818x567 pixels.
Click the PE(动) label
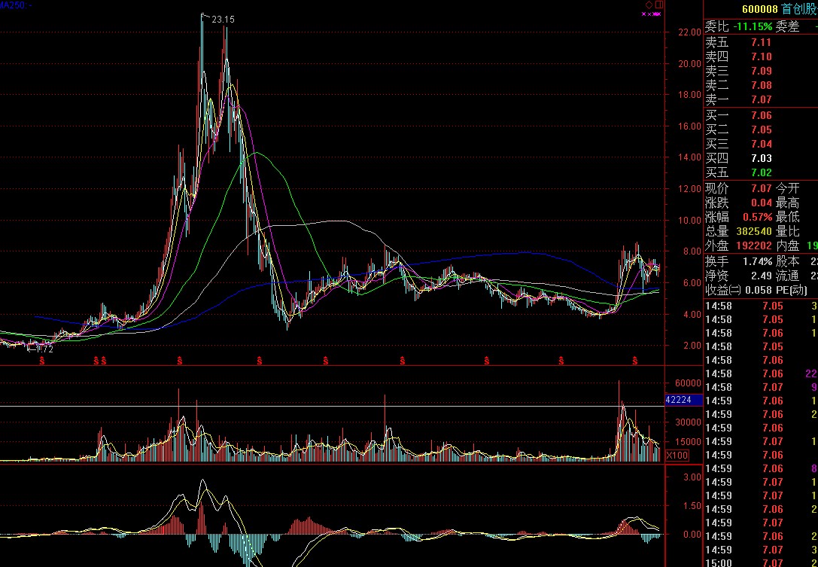(x=792, y=290)
